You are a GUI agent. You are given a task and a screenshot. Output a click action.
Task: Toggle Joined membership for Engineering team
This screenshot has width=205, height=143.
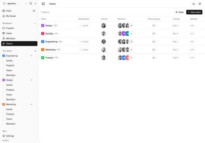[84, 42]
